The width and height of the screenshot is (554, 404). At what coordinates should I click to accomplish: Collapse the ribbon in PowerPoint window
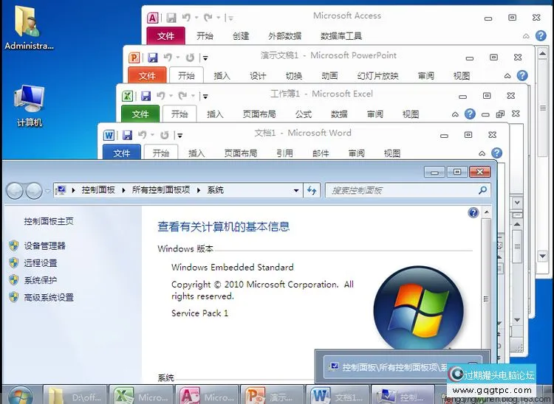coord(507,75)
